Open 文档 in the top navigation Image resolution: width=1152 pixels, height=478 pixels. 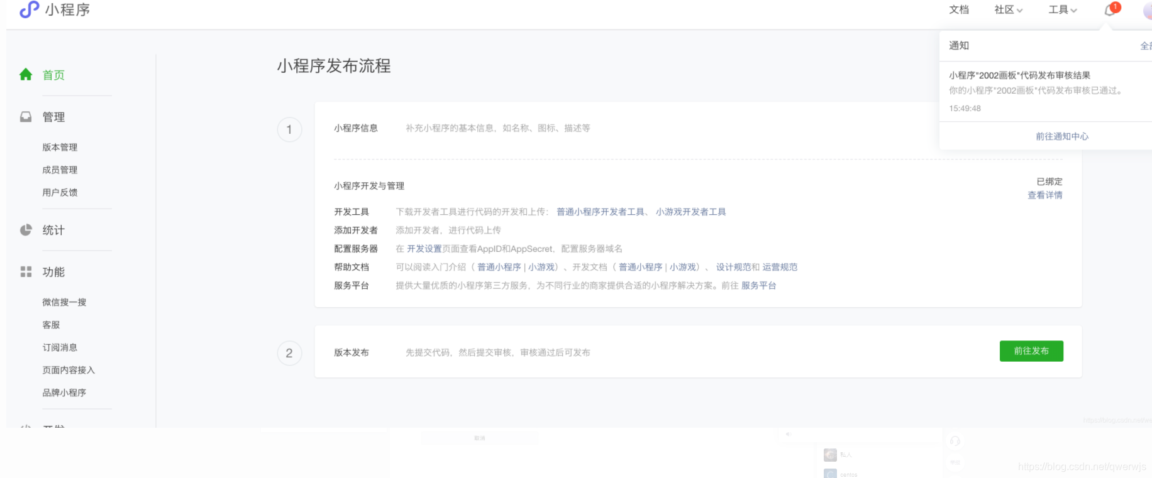[x=959, y=9]
